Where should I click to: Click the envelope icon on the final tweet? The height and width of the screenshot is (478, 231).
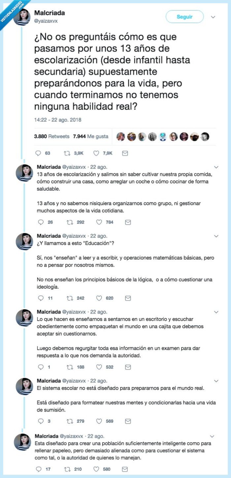[124, 469]
